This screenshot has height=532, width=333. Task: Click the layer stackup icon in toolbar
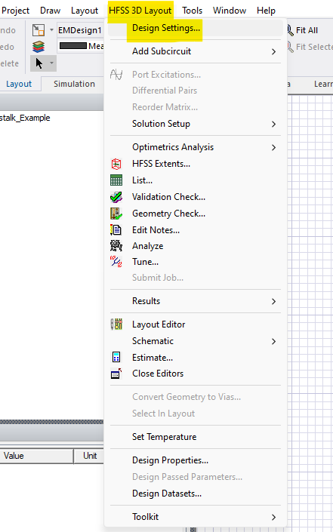[39, 47]
